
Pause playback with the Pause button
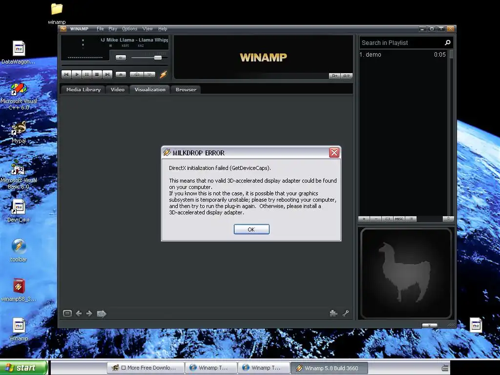87,75
